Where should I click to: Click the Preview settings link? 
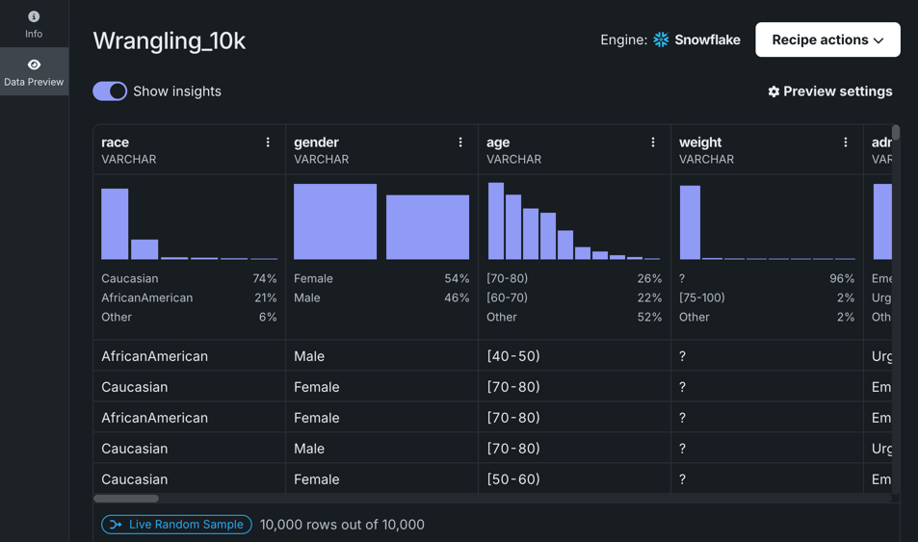tap(837, 91)
